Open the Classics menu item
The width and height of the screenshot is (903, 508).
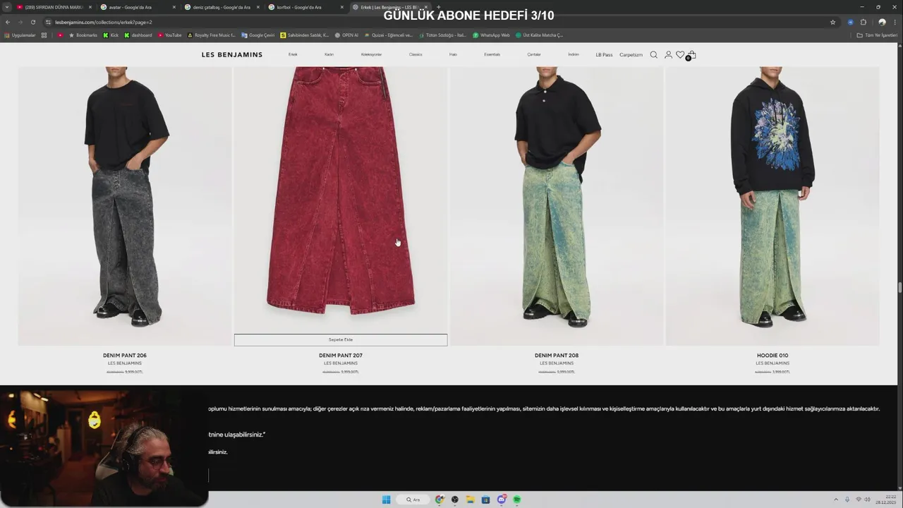pos(416,54)
